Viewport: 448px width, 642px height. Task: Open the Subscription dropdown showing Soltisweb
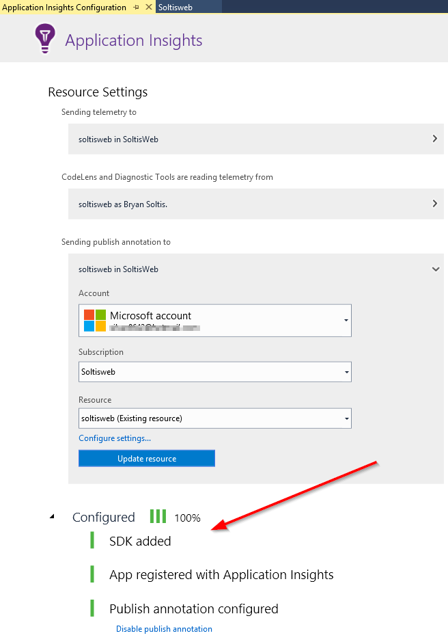346,371
